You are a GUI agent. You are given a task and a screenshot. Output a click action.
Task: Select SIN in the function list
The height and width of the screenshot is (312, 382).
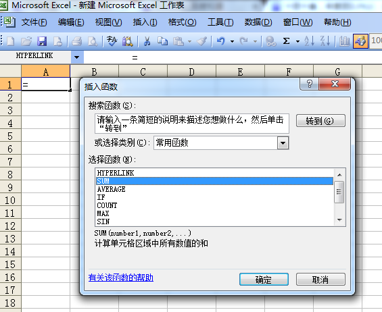pos(214,222)
